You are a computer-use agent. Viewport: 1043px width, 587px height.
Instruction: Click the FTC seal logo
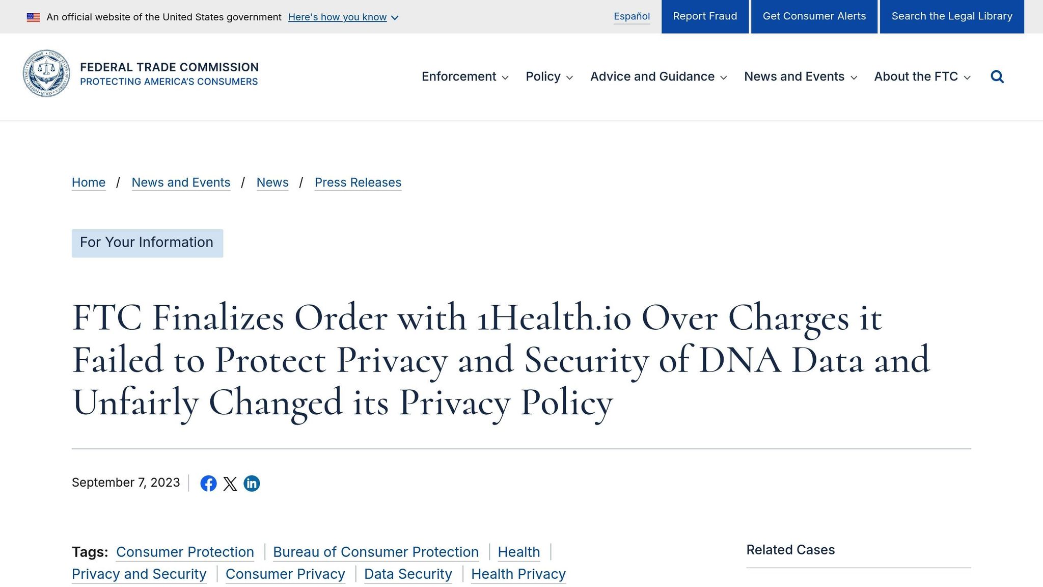[x=46, y=74]
